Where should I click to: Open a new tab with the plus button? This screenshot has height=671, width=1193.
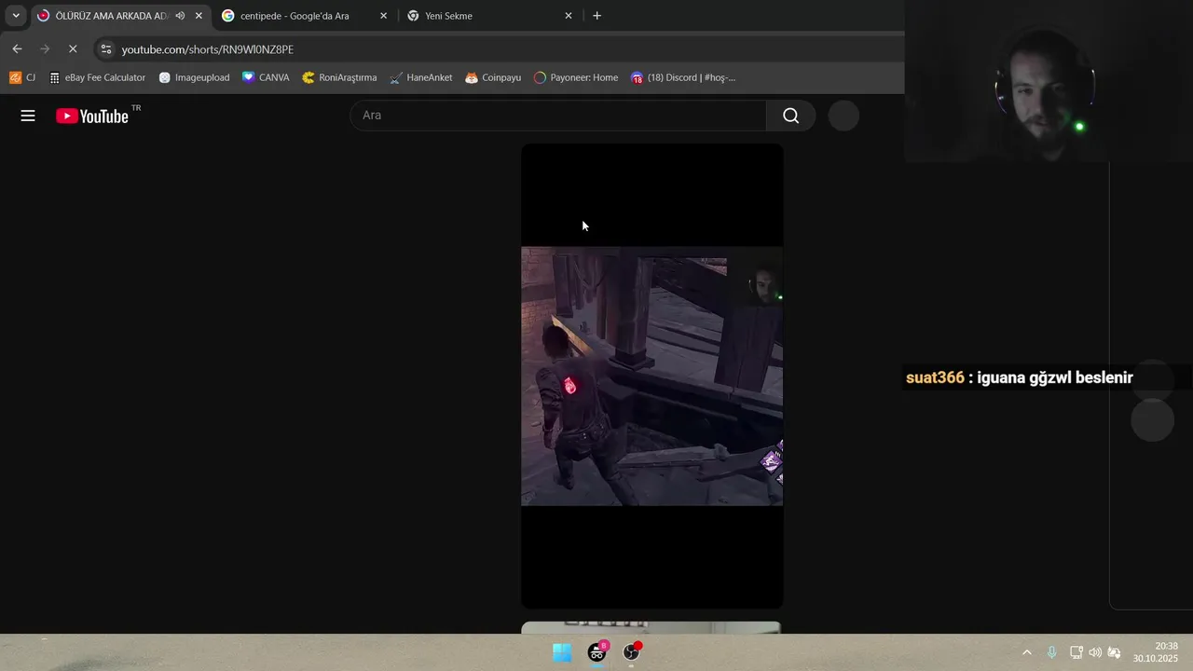[x=596, y=16]
